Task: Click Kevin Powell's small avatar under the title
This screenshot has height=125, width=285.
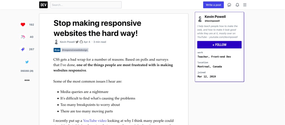Action: 56,42
